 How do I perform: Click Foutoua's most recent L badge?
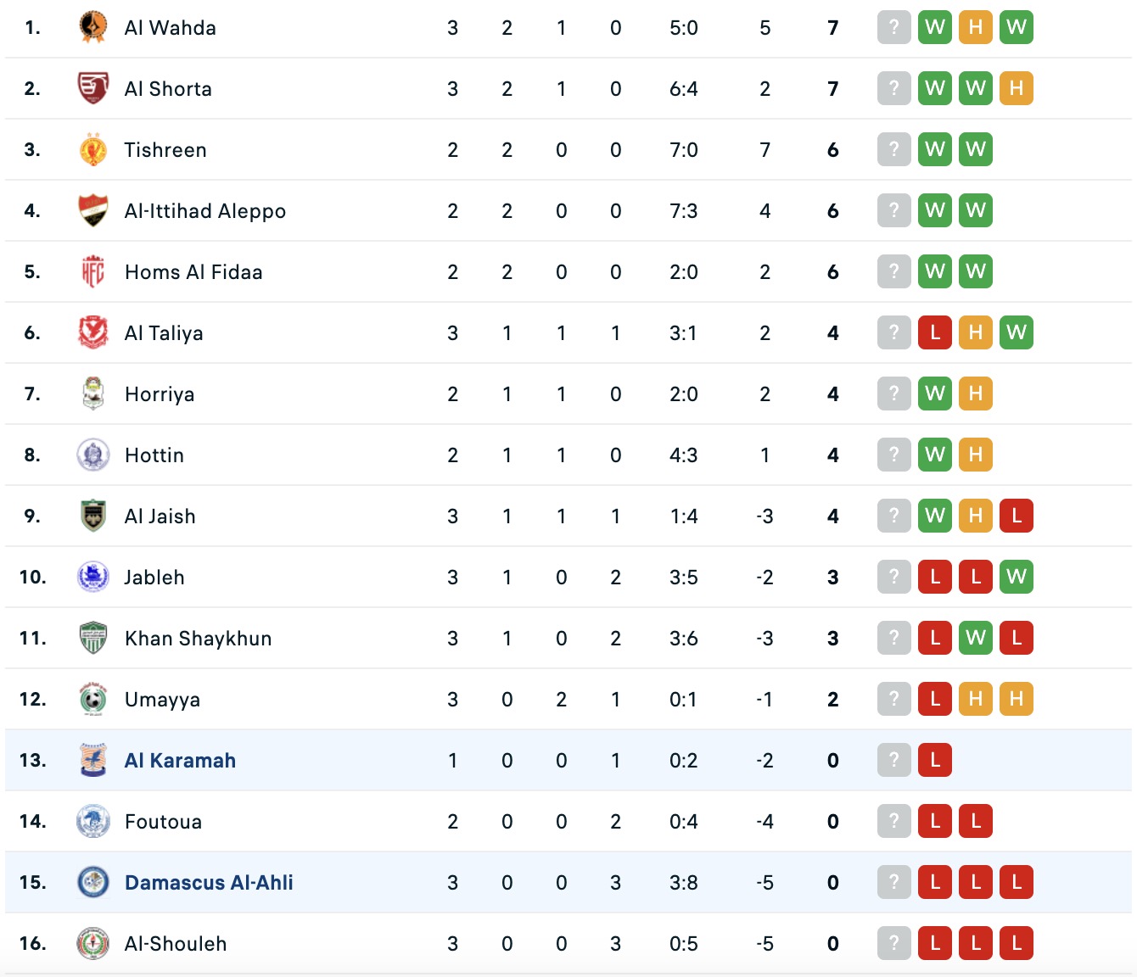point(975,821)
